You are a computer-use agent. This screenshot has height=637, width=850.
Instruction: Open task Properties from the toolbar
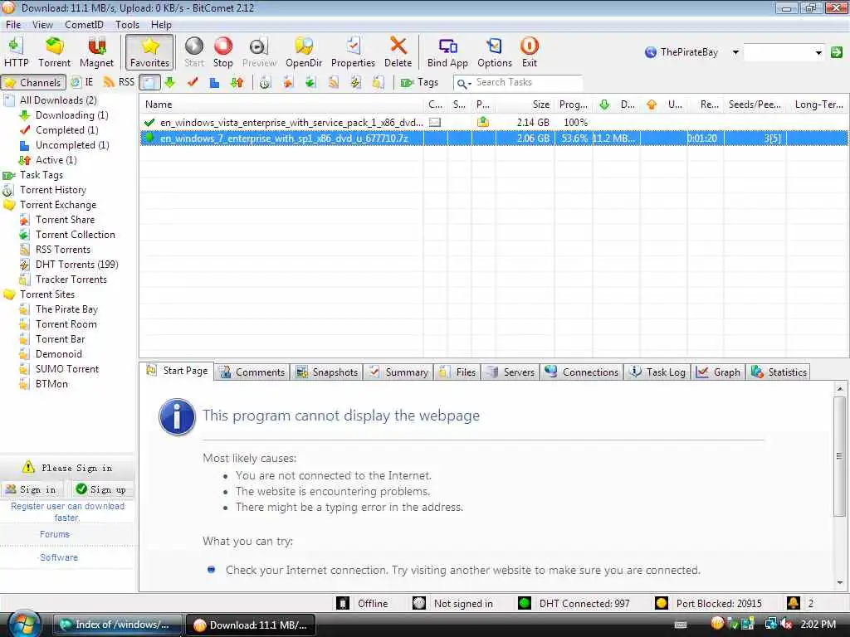click(353, 52)
